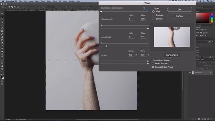Open the Filter menu
Viewport: 215px width, 121px height.
tap(55, 1)
